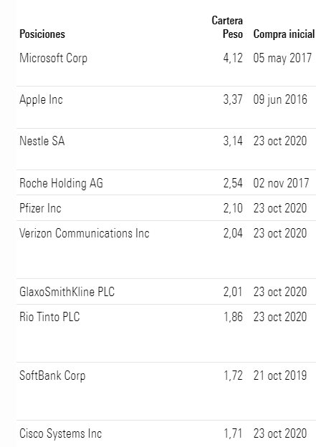Open Cisco Systems Inc position
Screen dimensions: 316x447
[61, 433]
